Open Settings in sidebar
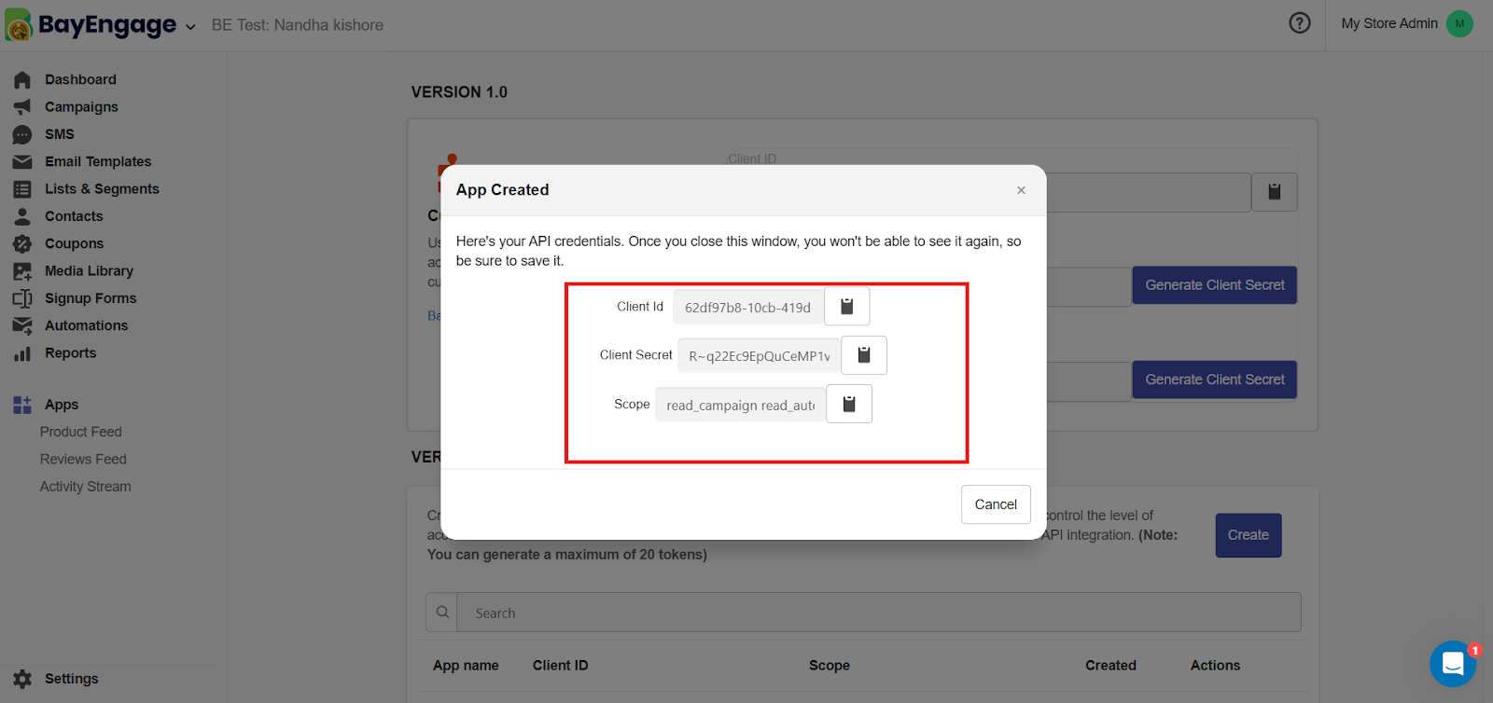The image size is (1493, 703). click(x=71, y=679)
